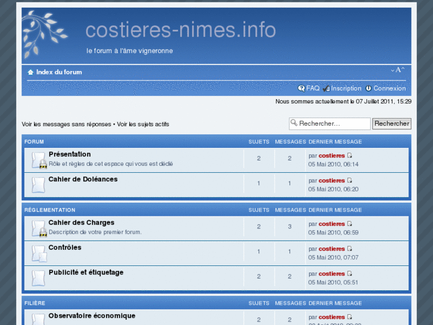Click the tagline le forum à l'âme vigneronne

pos(129,51)
